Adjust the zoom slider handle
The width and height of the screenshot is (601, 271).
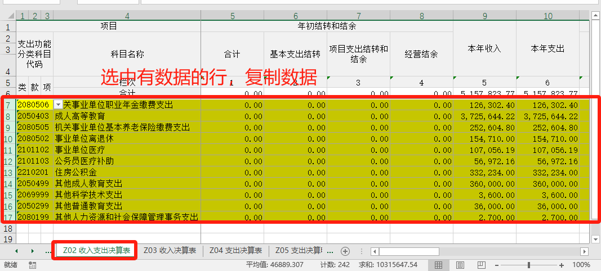pos(529,265)
